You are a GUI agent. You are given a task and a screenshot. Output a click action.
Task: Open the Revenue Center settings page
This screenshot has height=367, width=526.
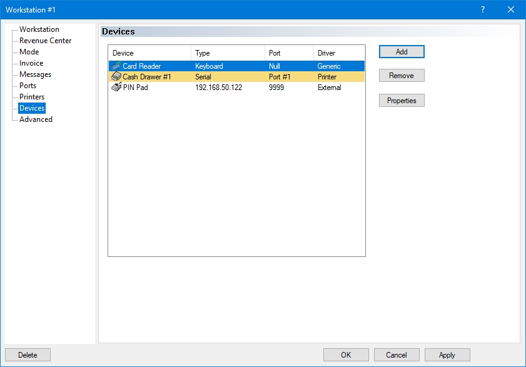45,41
